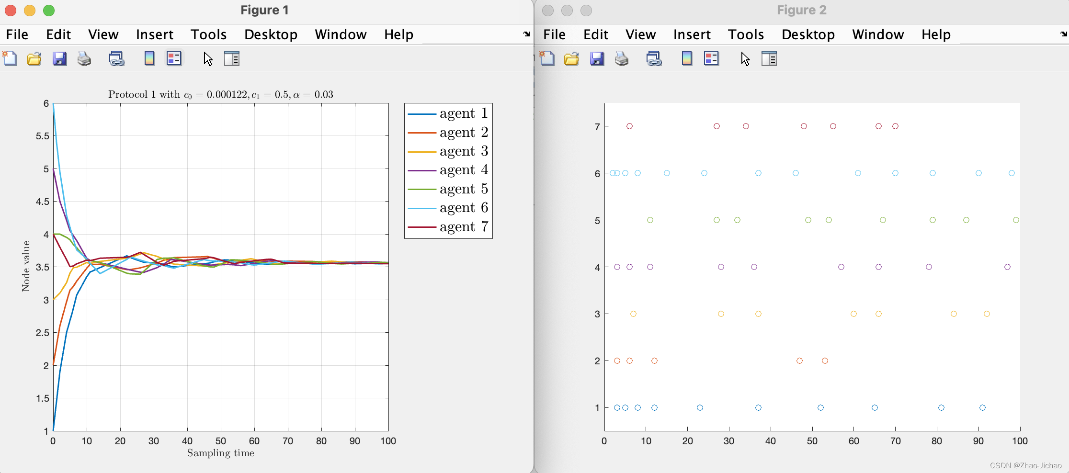Insert Colorbar using Figure 2 toolbar icon
The image size is (1069, 473).
click(x=687, y=58)
